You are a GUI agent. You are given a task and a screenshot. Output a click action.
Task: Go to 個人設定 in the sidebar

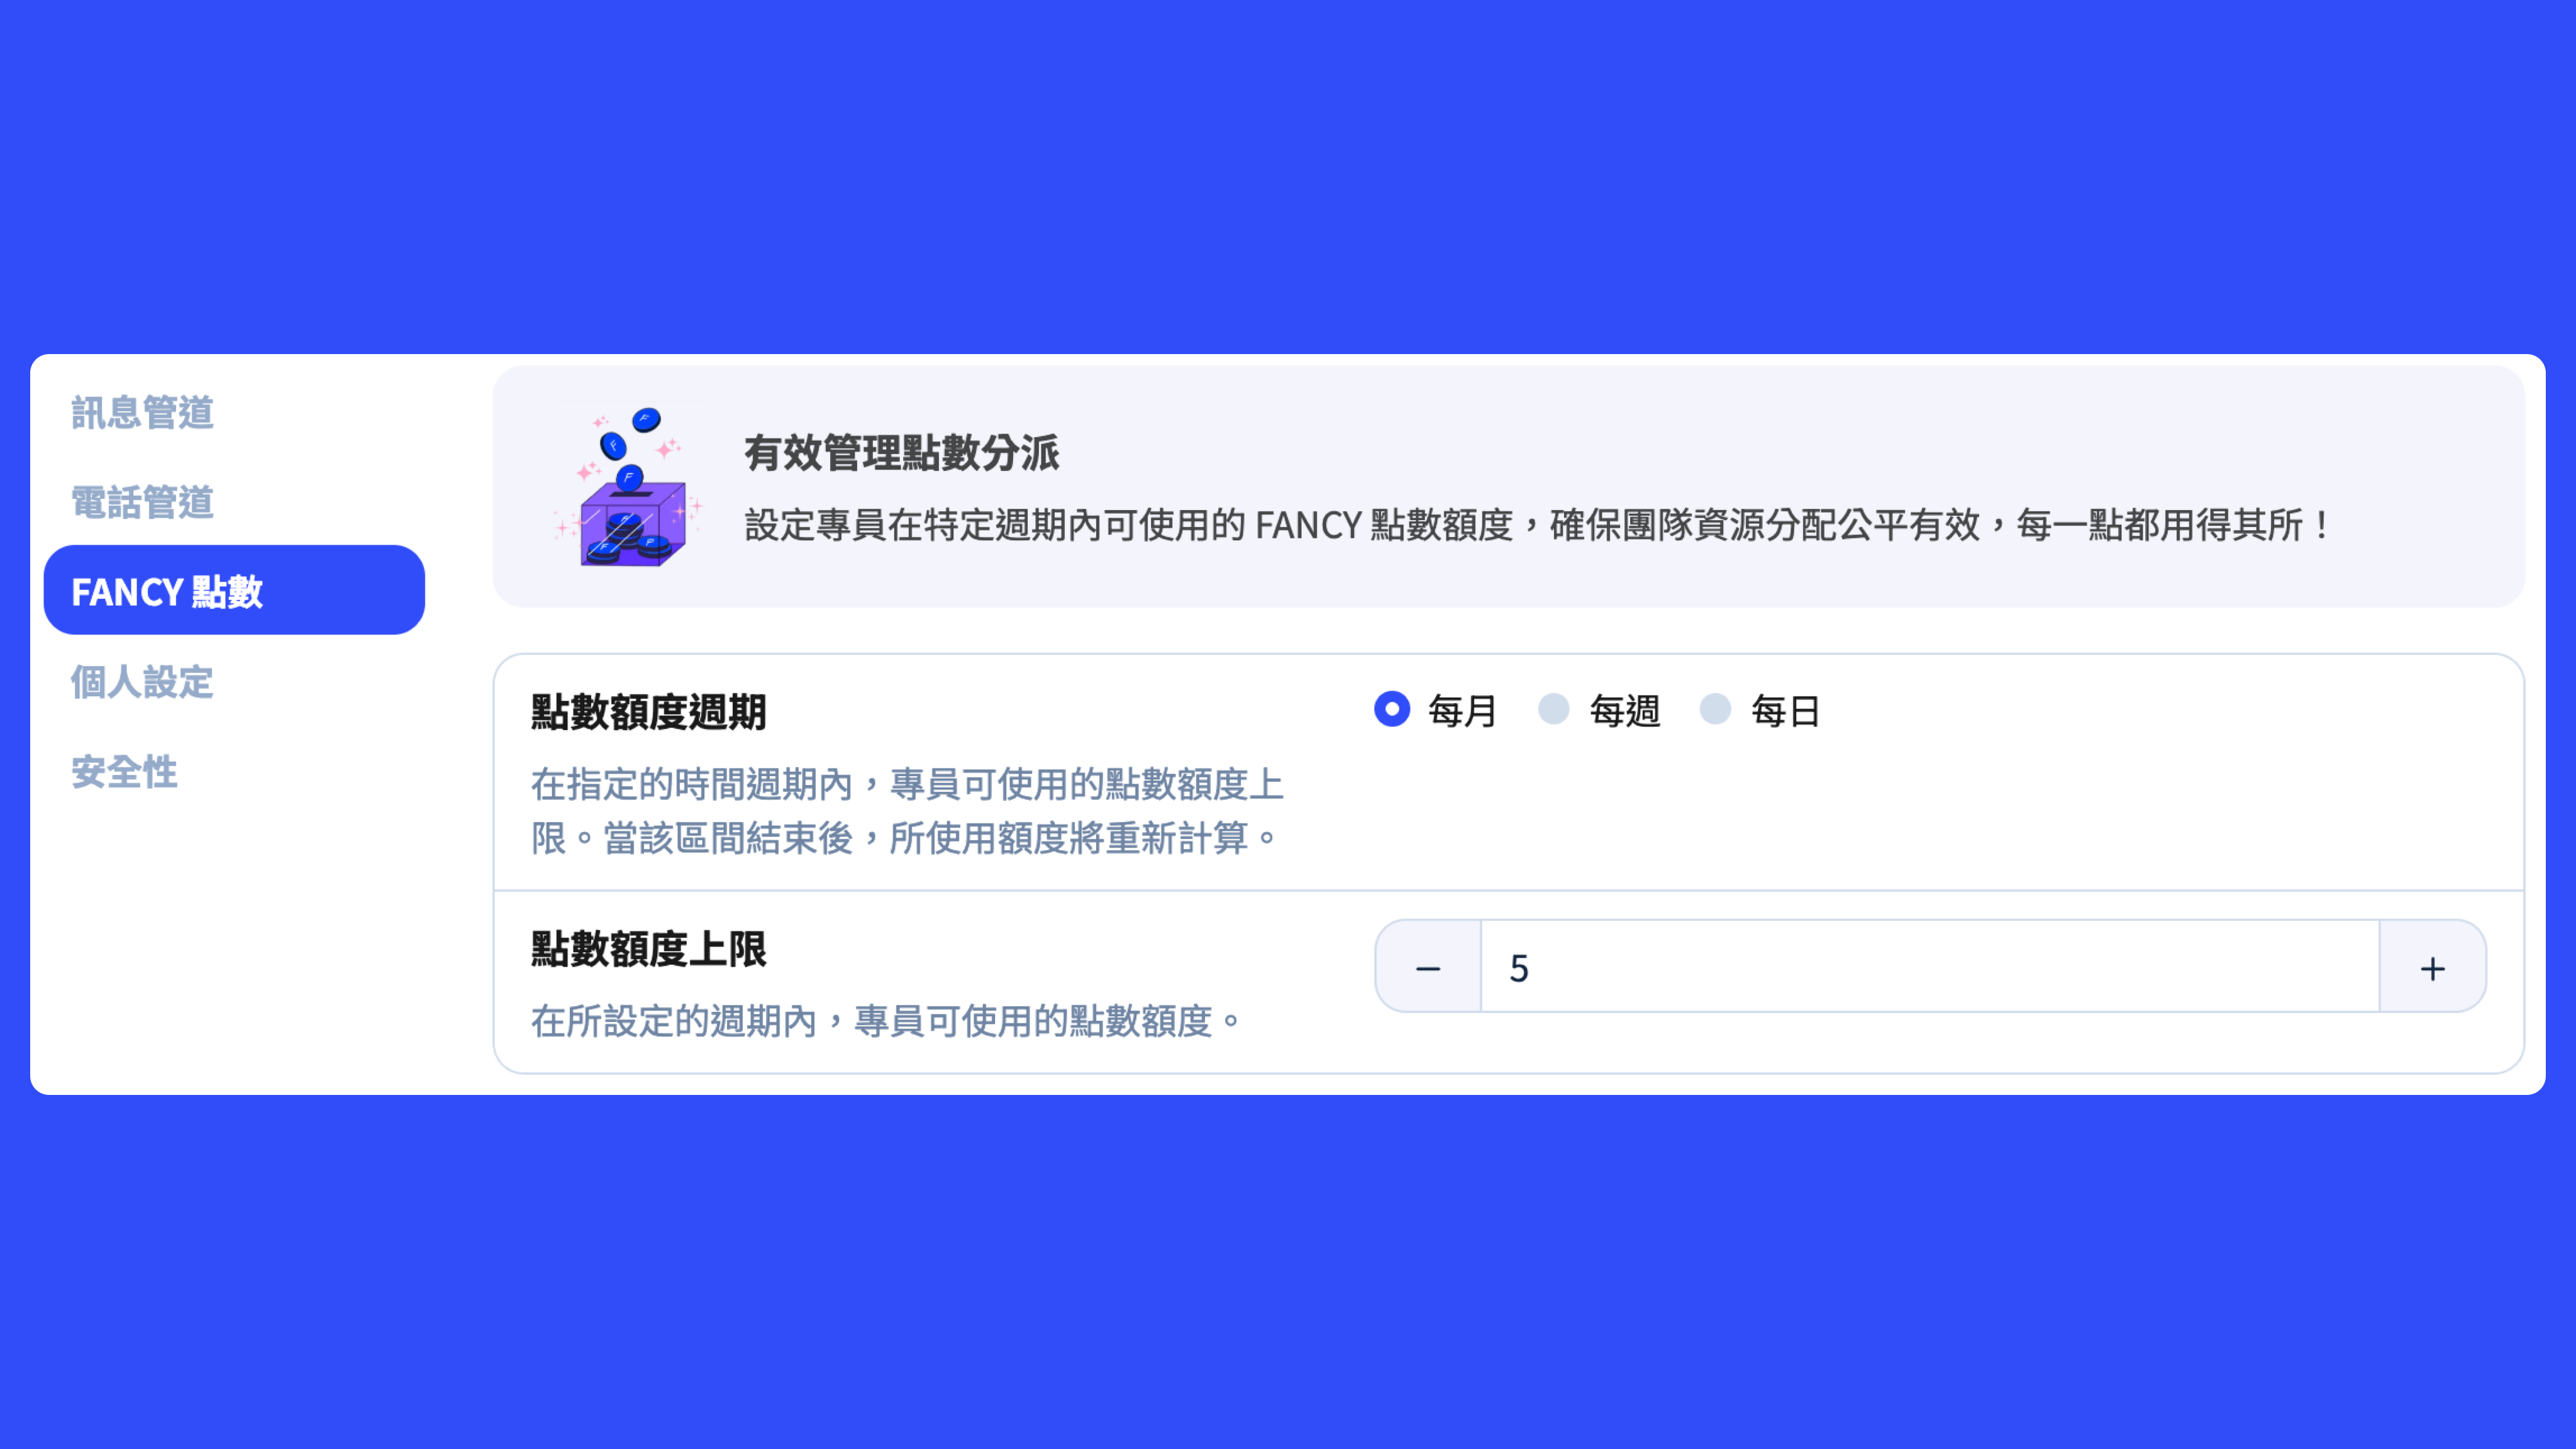(142, 682)
